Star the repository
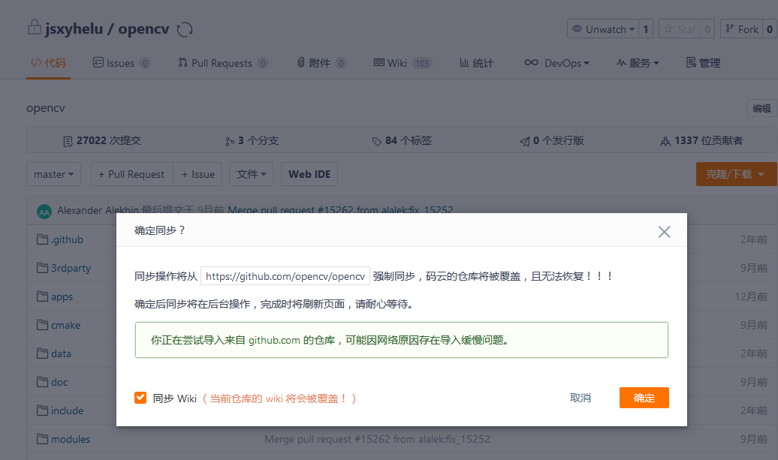The image size is (778, 460). tap(680, 29)
